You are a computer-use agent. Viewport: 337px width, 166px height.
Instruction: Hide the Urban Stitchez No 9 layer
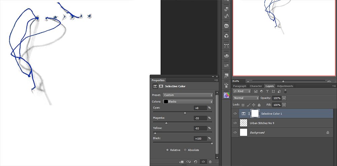[235, 123]
